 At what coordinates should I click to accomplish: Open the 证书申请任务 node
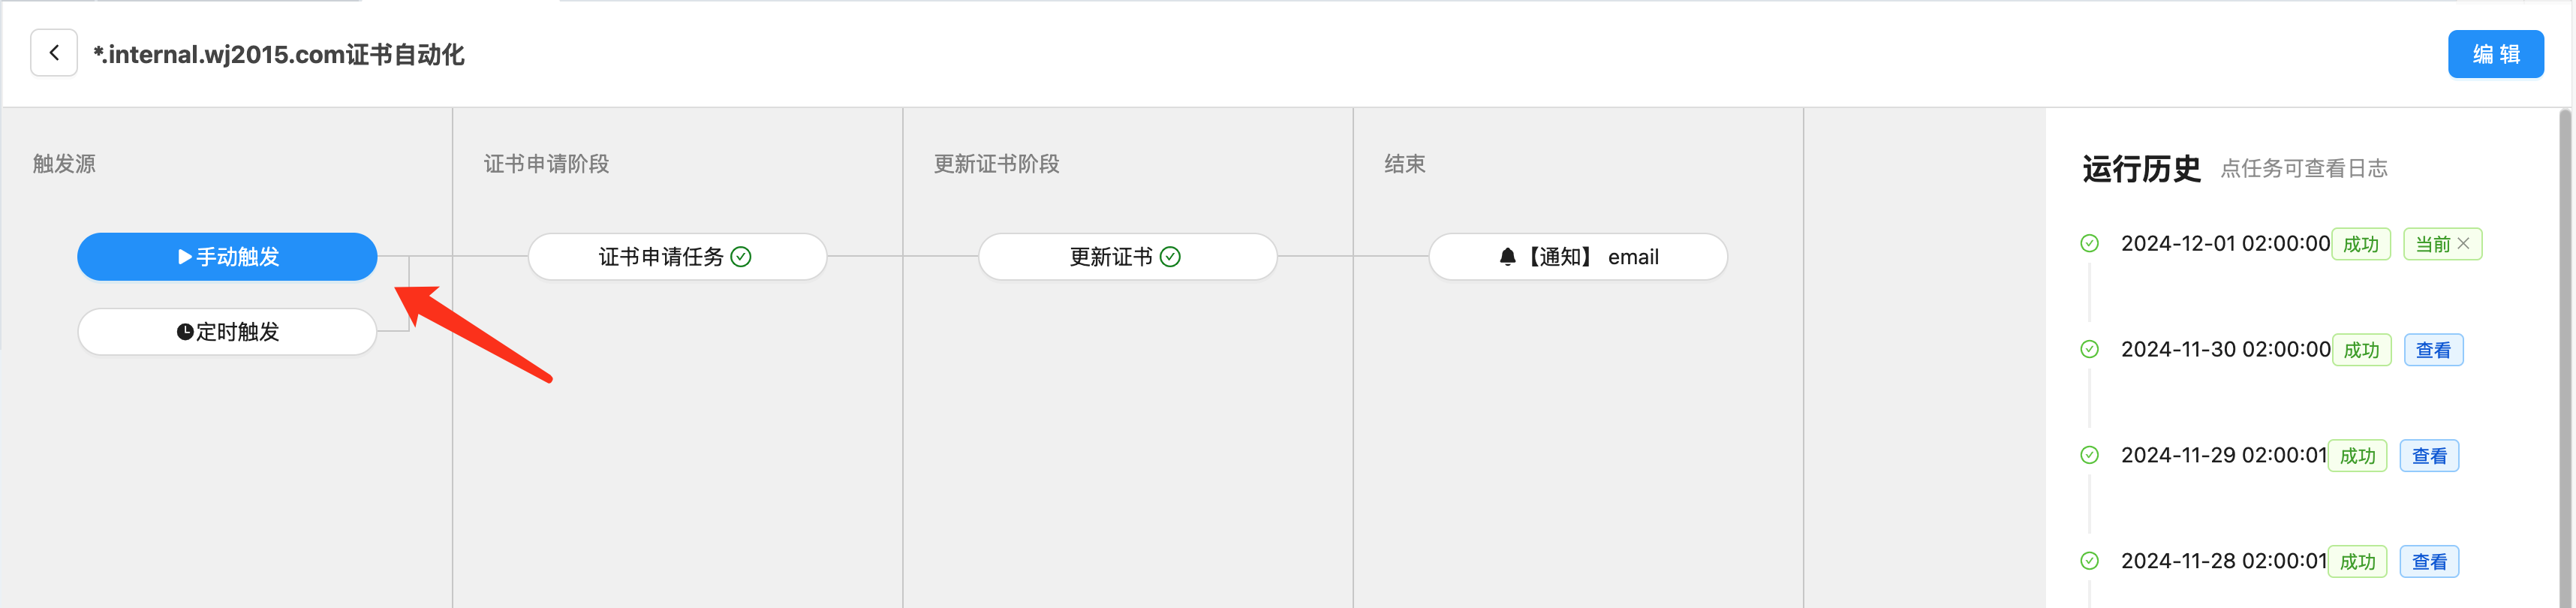677,257
